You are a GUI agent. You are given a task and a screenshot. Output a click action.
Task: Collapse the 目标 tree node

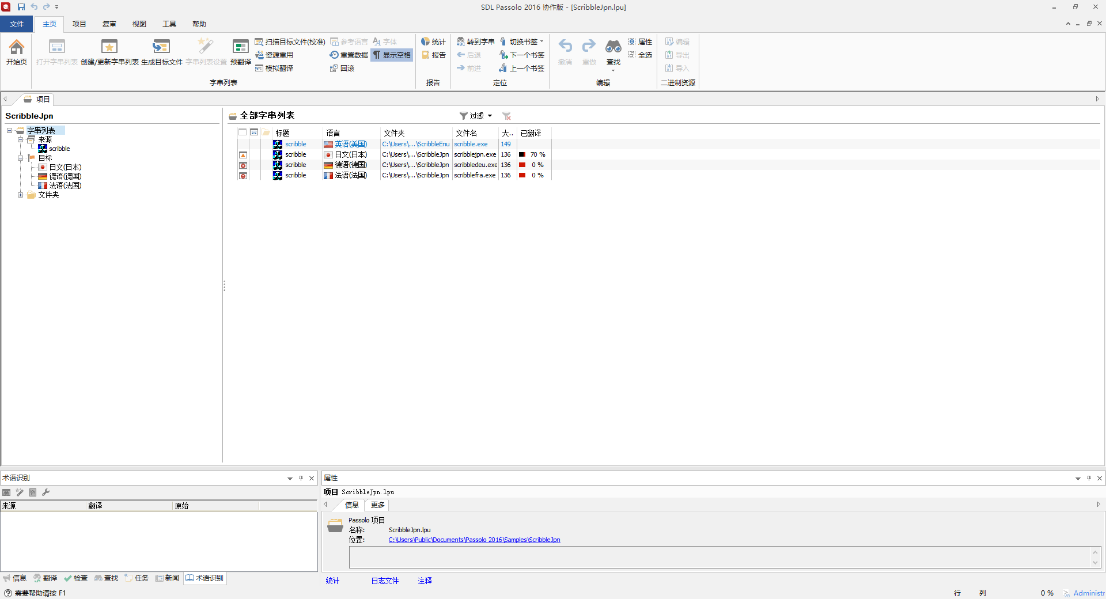(x=20, y=158)
